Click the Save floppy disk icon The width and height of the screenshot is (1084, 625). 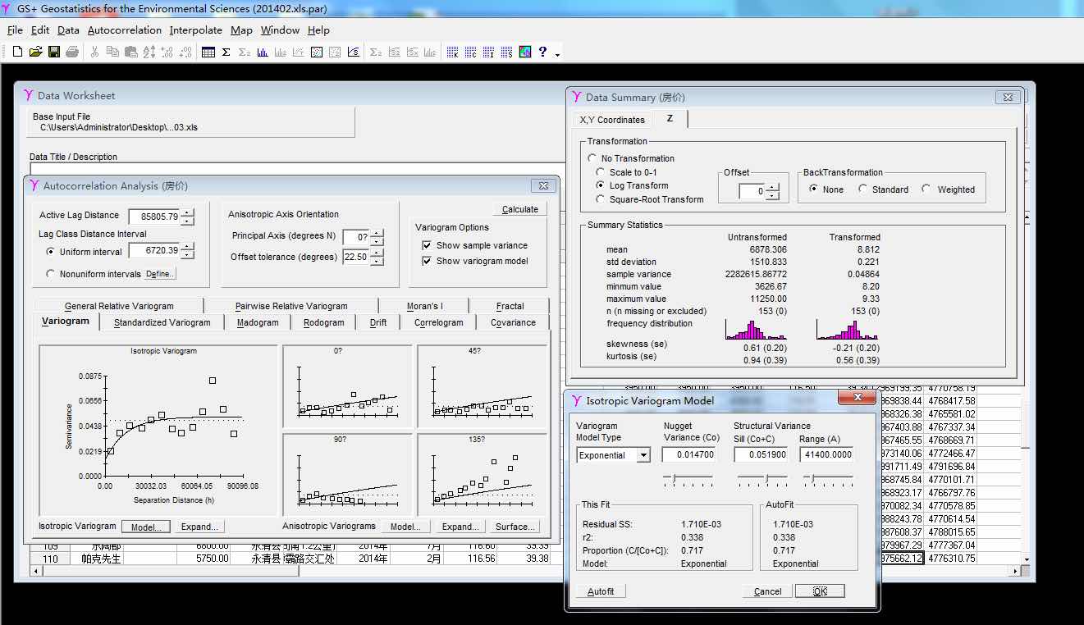[x=53, y=52]
